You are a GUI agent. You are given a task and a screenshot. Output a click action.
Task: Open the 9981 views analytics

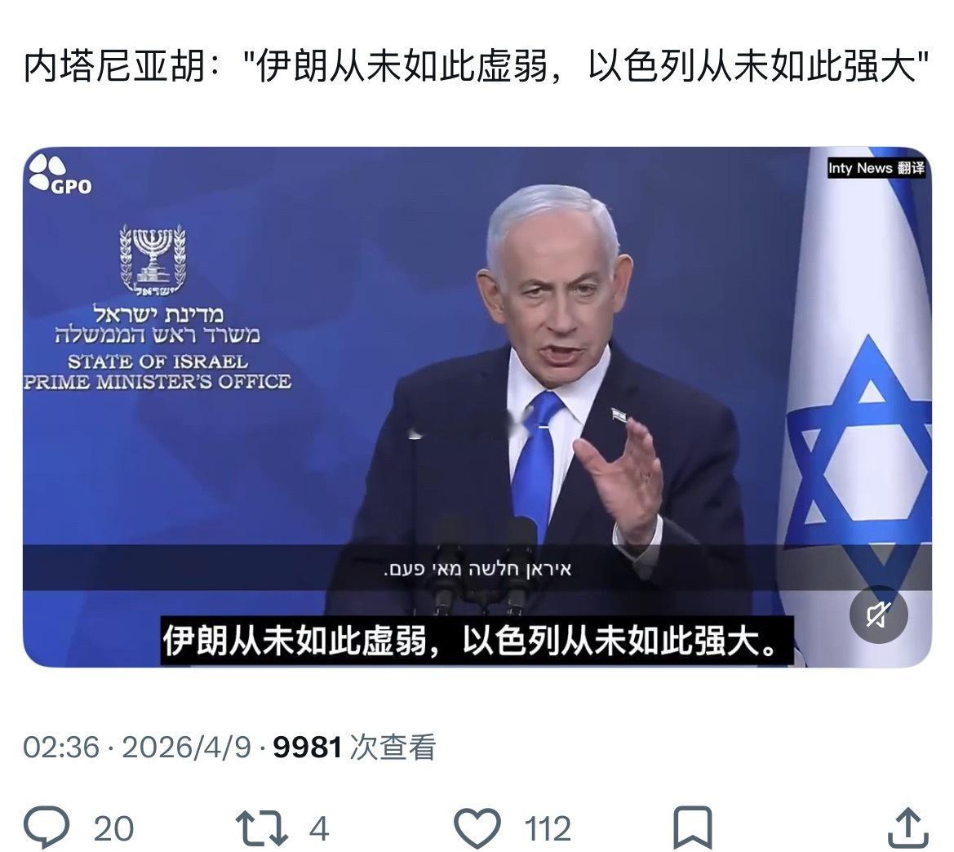(354, 747)
